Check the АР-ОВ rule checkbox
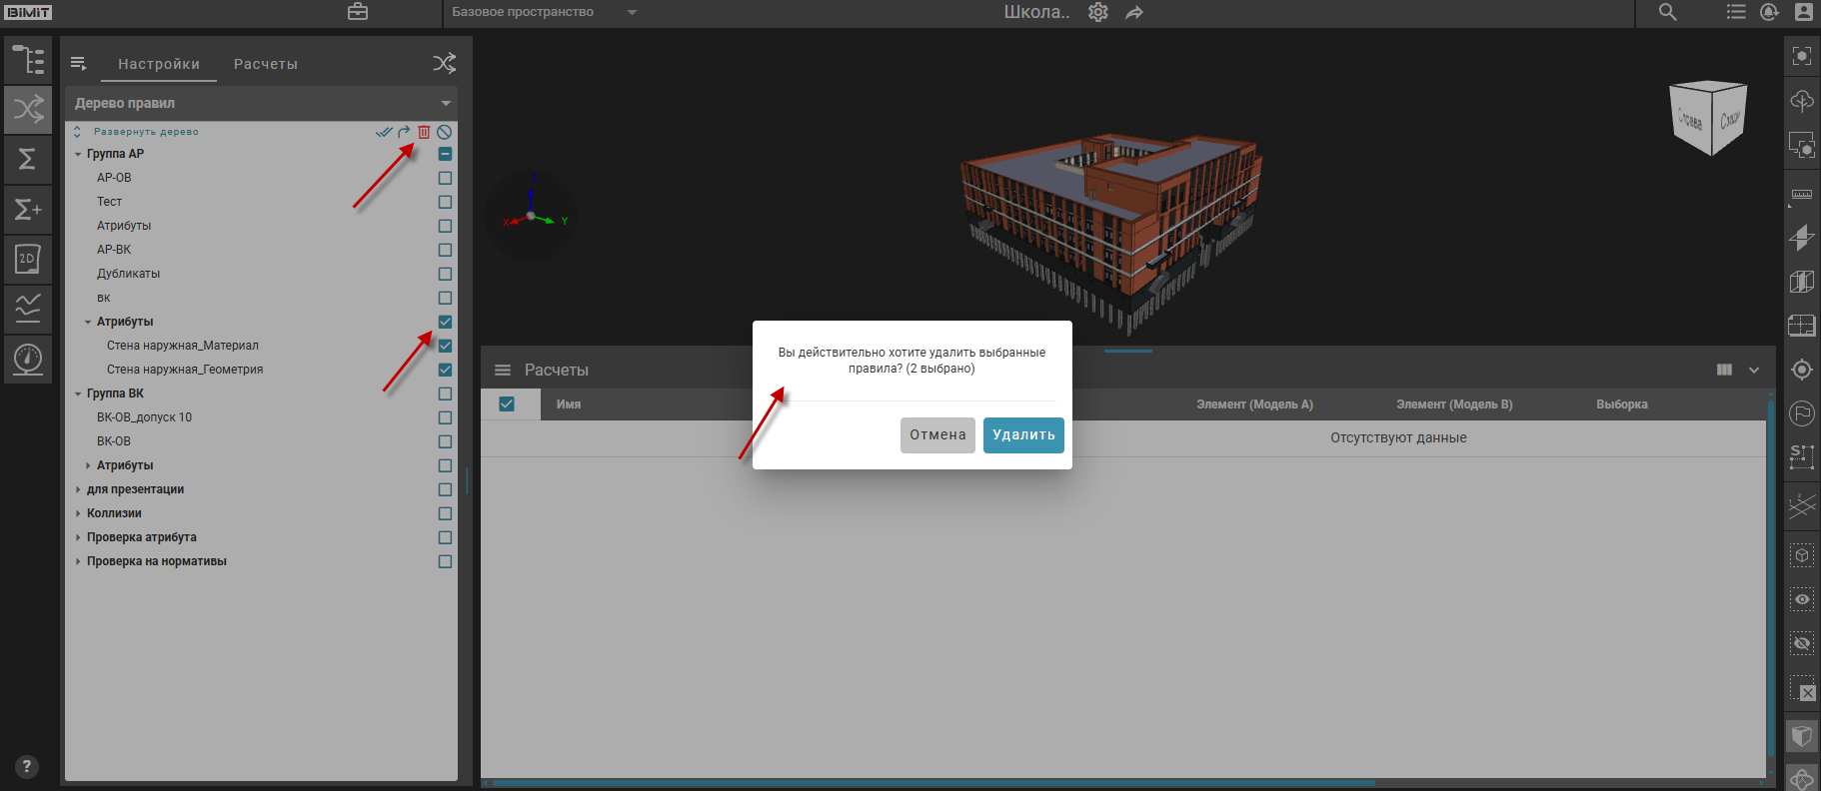Viewport: 1821px width, 791px height. click(445, 178)
